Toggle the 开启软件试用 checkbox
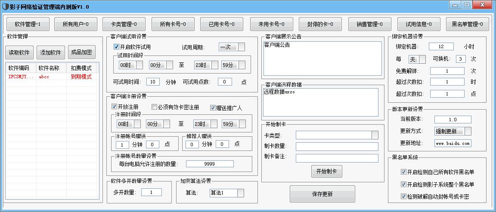This screenshot has height=212, width=496. point(116,47)
